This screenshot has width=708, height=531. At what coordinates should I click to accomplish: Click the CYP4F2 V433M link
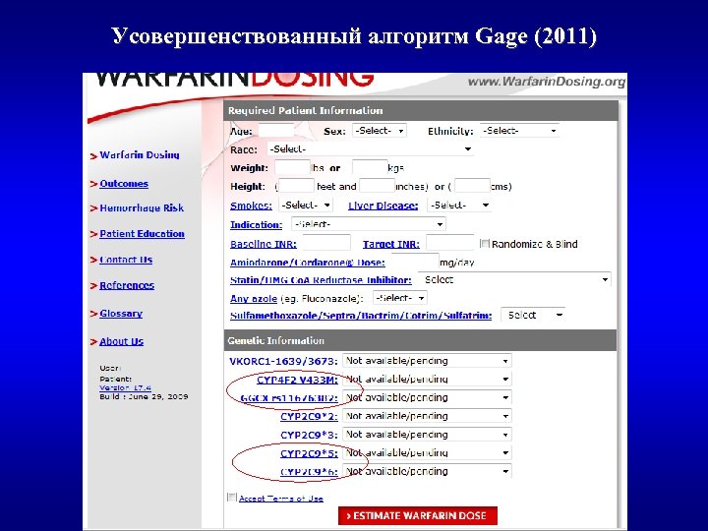297,381
